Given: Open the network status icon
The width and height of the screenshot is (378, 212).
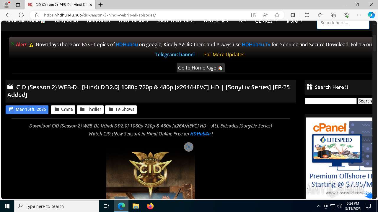Looking at the screenshot, I should 333,206.
